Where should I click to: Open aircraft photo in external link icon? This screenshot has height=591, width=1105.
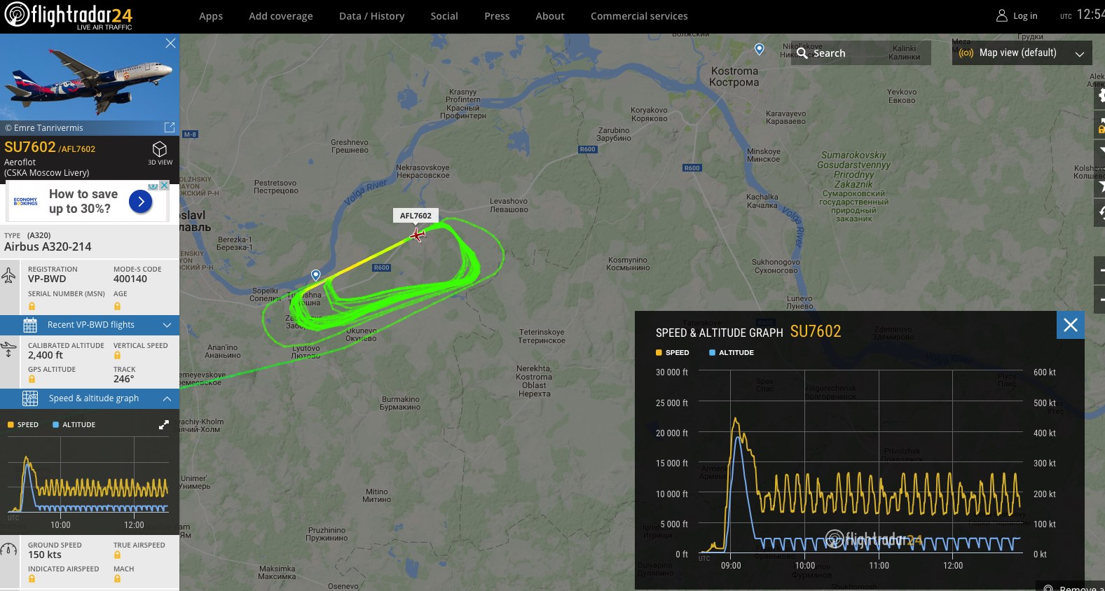click(170, 127)
